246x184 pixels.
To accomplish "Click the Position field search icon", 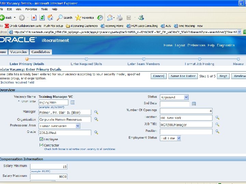I will tap(217, 131).
